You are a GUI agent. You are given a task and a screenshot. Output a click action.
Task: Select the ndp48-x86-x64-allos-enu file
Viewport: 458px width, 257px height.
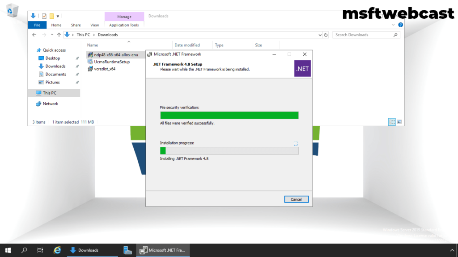click(116, 55)
